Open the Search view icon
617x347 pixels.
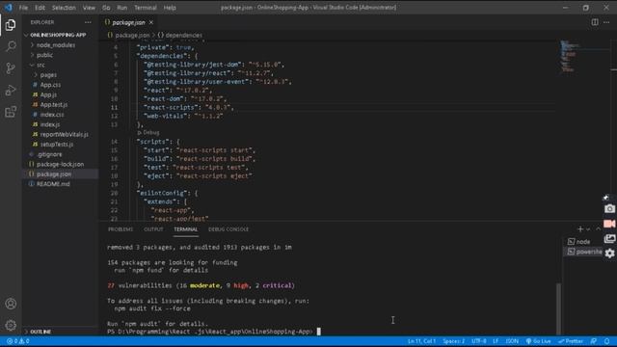11,46
